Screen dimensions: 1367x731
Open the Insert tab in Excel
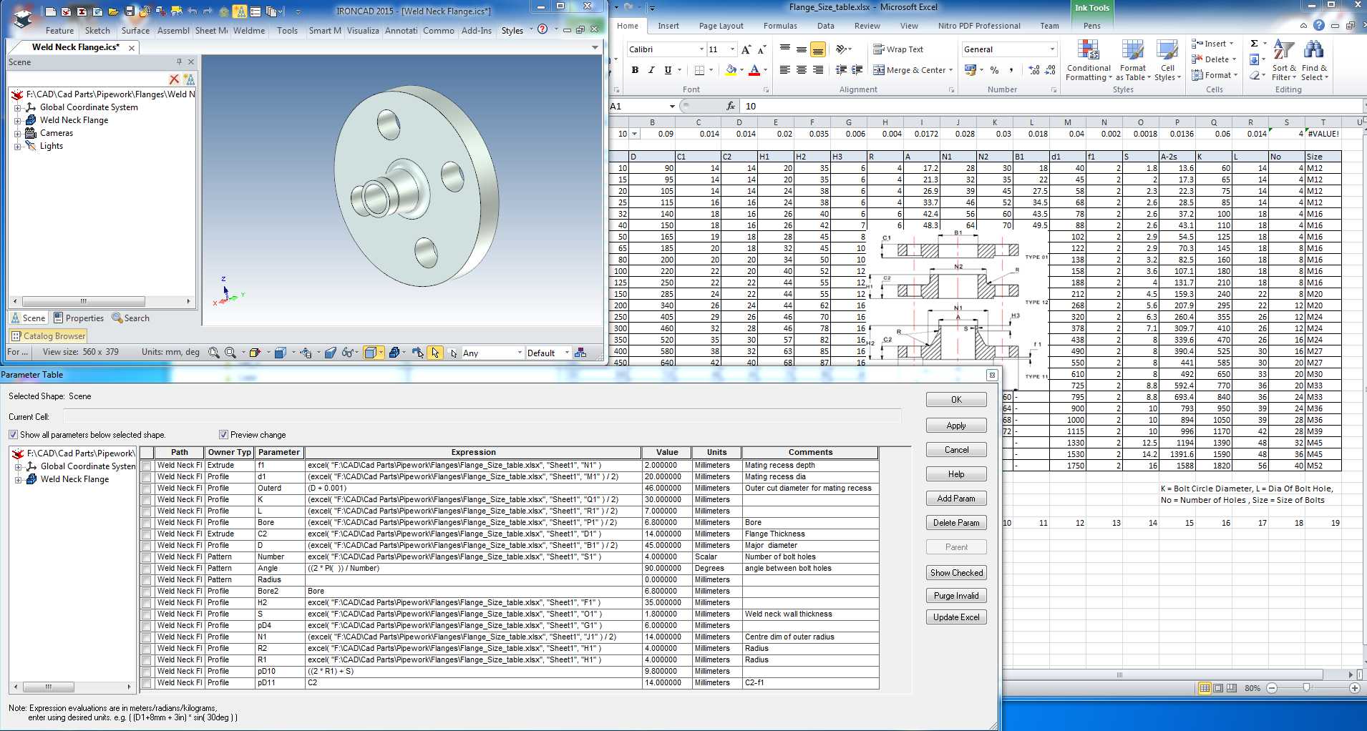668,26
